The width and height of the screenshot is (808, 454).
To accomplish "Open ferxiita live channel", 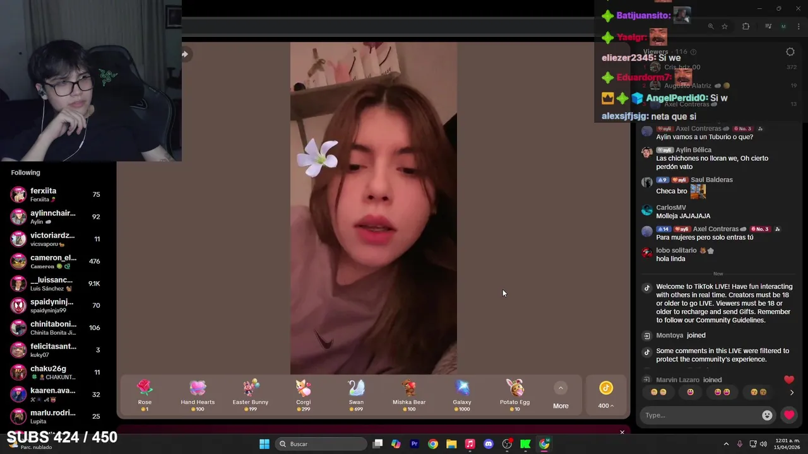I will point(58,194).
